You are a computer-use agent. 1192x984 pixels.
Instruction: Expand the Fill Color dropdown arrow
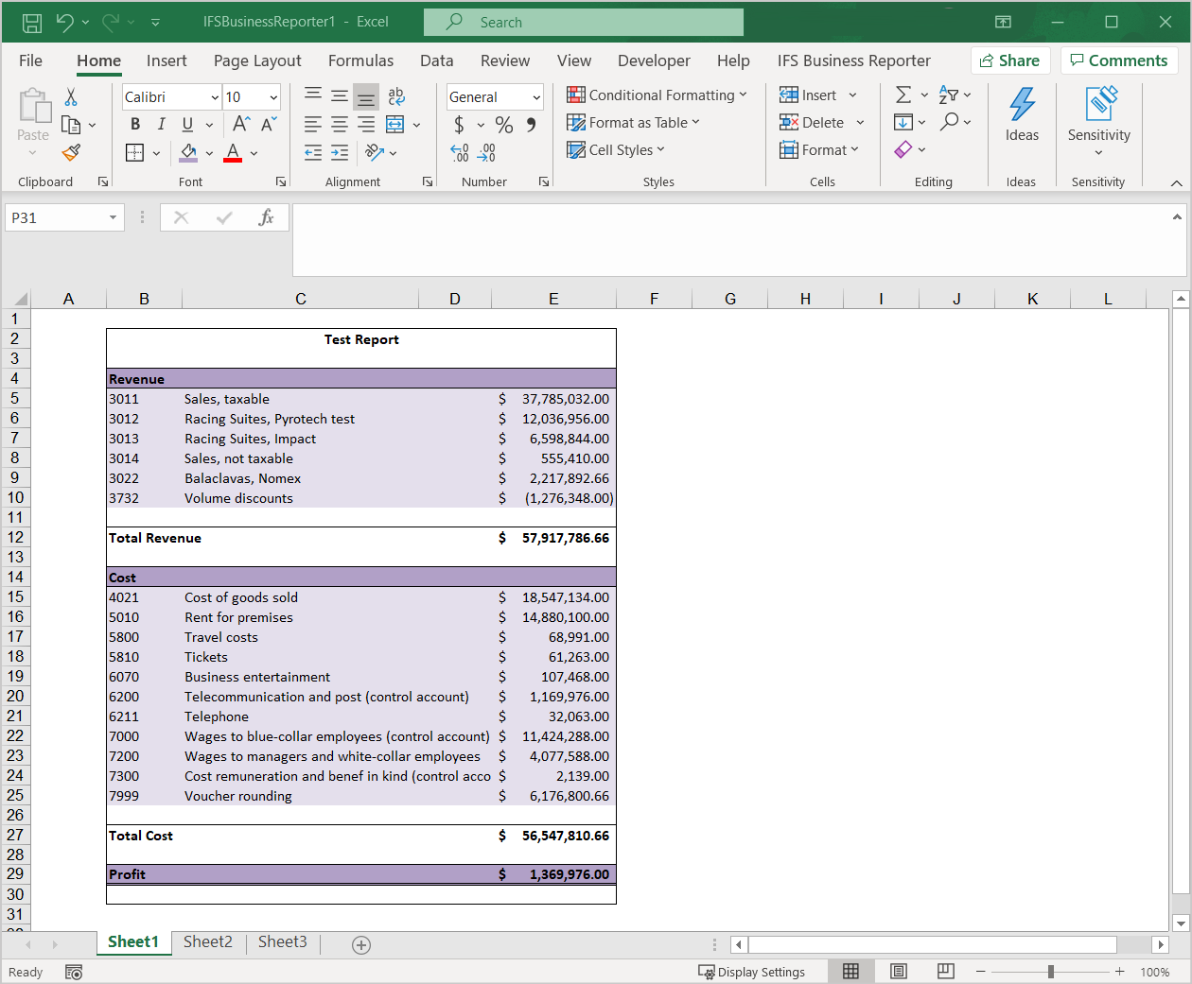pos(209,152)
